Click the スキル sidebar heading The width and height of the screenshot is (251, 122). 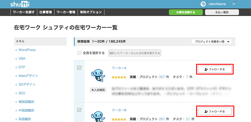pyautogui.click(x=40, y=41)
